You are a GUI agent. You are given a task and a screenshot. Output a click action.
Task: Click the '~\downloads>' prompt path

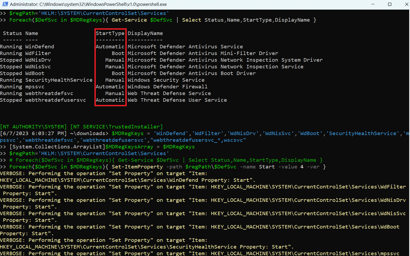point(89,133)
